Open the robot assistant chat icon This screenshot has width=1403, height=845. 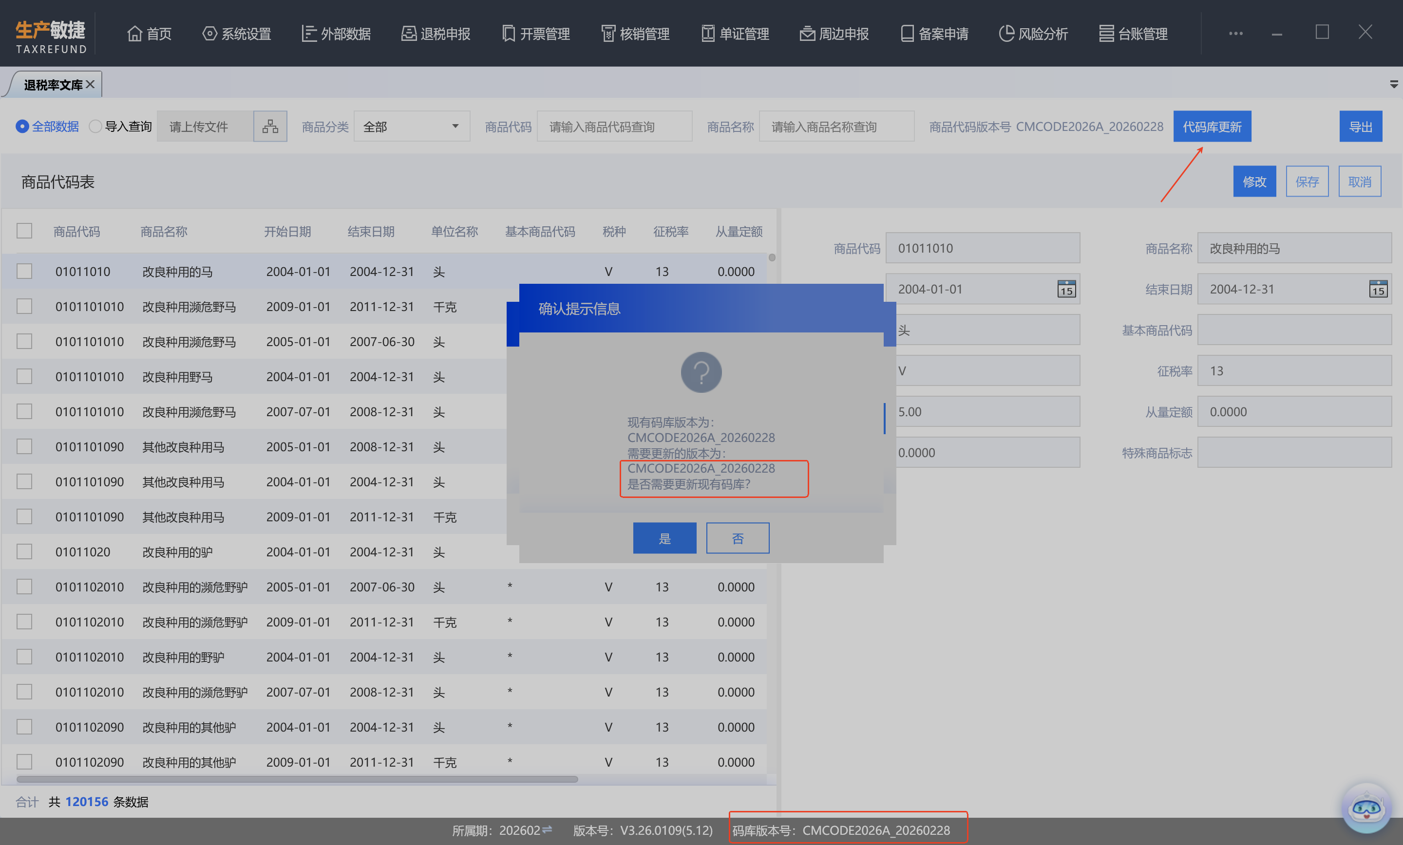point(1366,808)
